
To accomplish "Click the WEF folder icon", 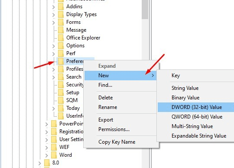I will 54,147.
